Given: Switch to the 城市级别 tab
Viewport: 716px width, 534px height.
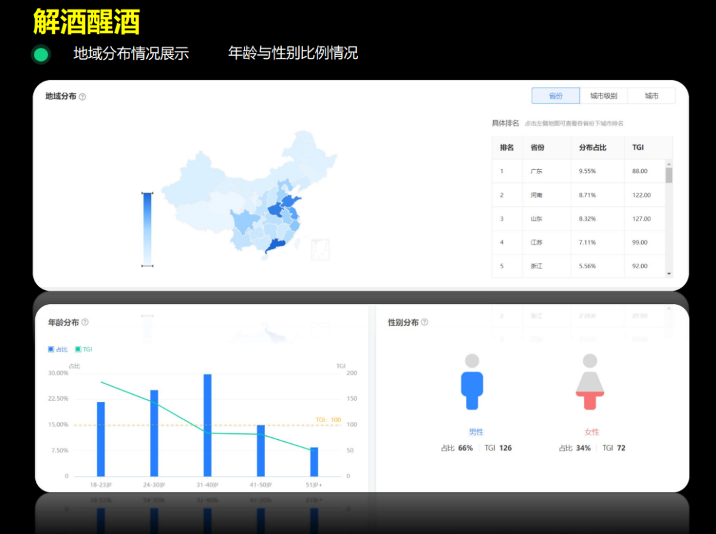Looking at the screenshot, I should pyautogui.click(x=604, y=96).
